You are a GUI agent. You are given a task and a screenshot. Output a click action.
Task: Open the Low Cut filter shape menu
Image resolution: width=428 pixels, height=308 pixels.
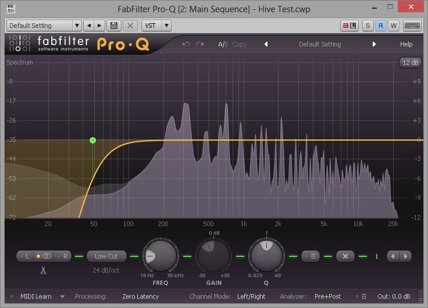106,256
